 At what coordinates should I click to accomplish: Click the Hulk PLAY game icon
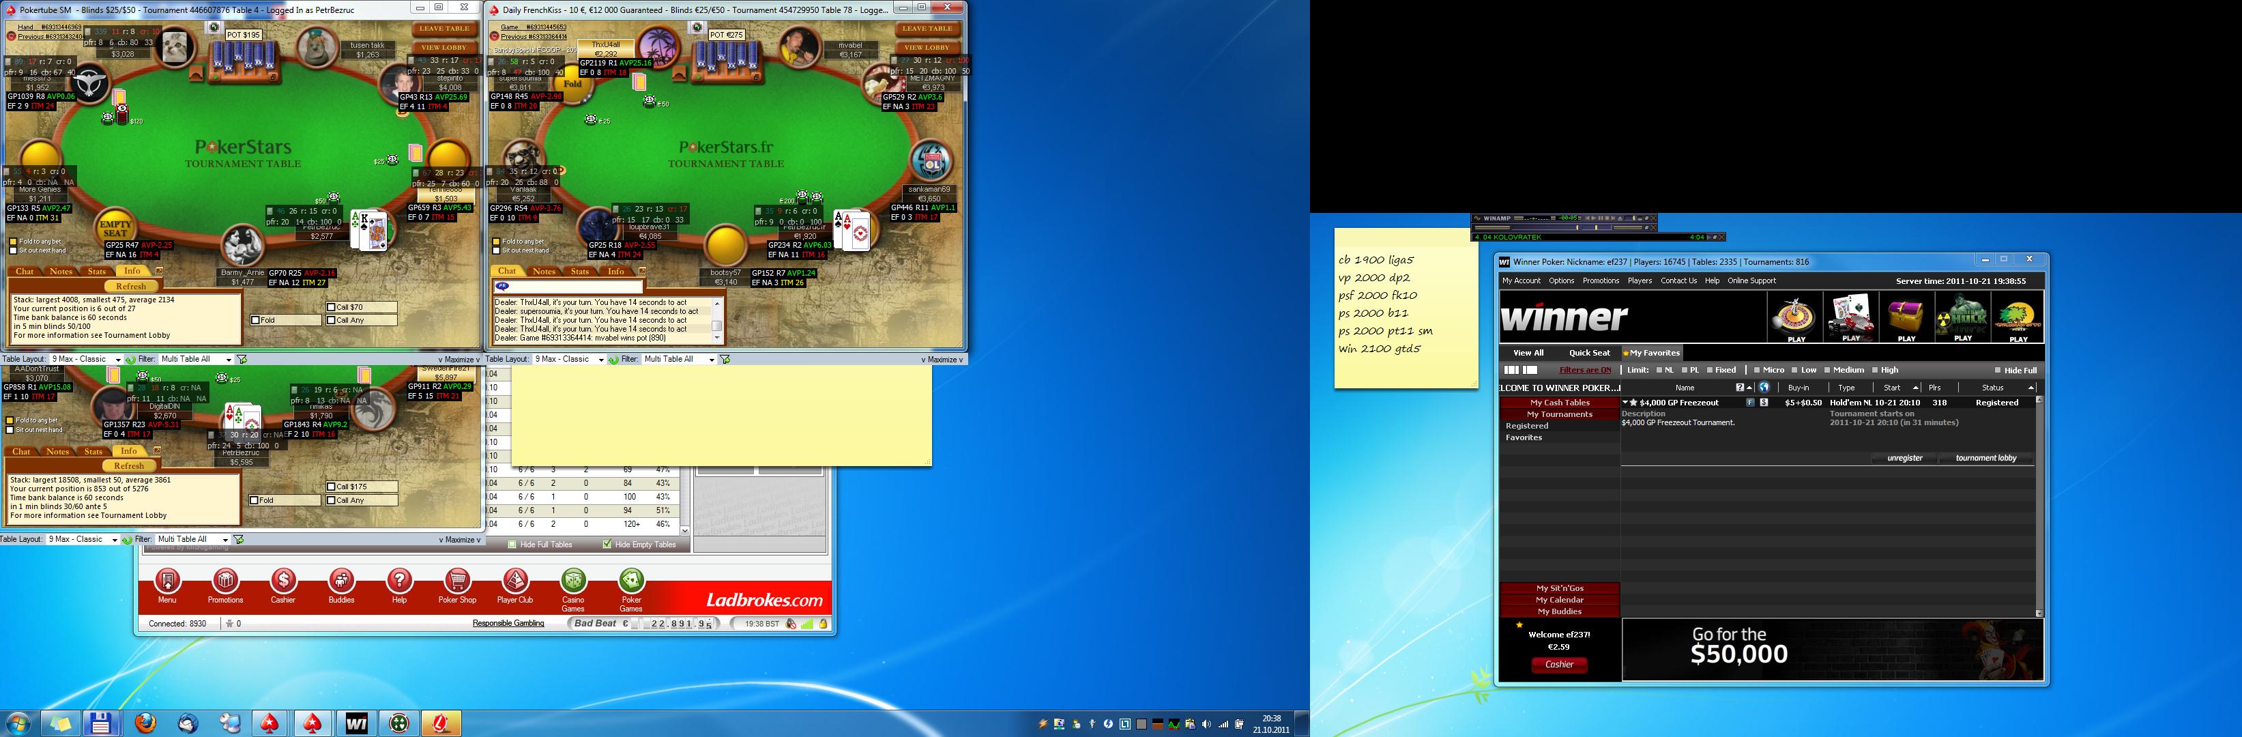tap(1963, 317)
